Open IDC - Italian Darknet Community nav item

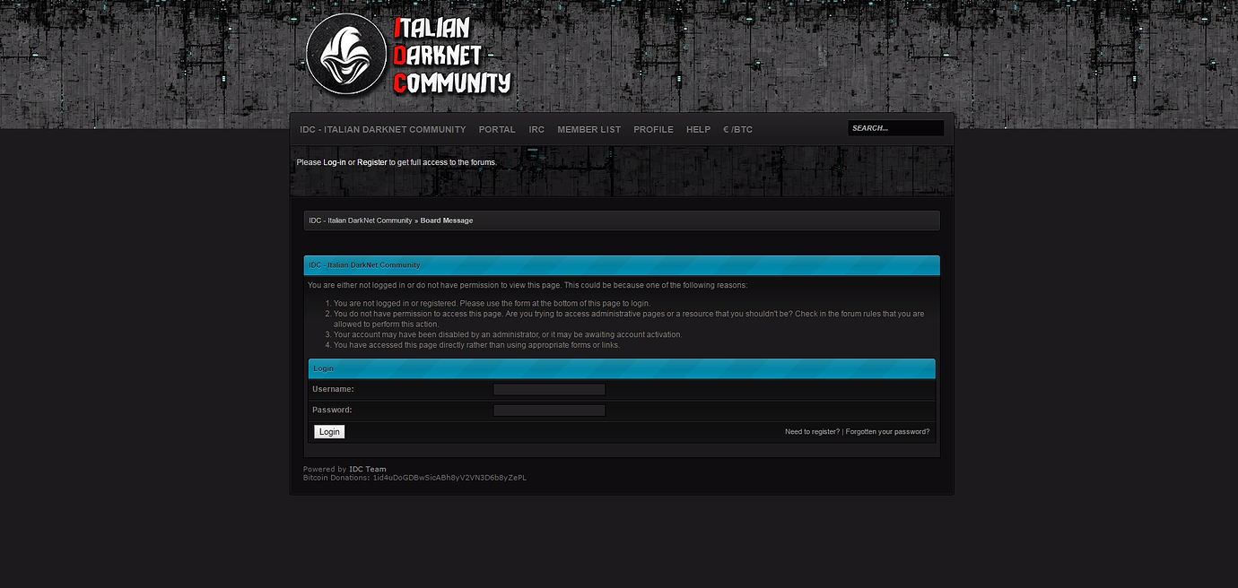tap(383, 130)
